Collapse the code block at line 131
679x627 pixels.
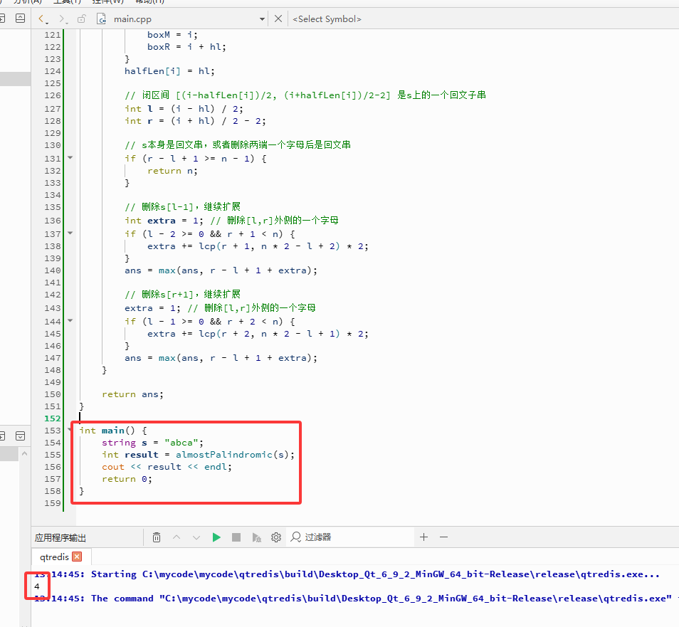point(70,158)
